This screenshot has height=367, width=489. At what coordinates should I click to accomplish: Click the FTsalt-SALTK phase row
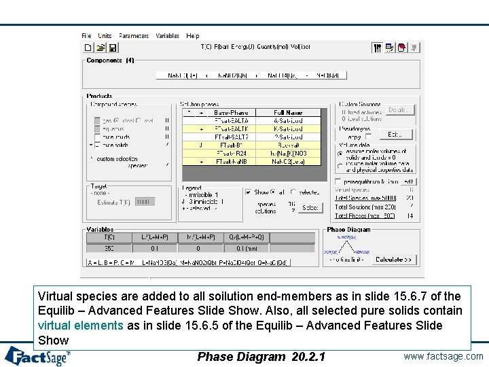point(251,129)
